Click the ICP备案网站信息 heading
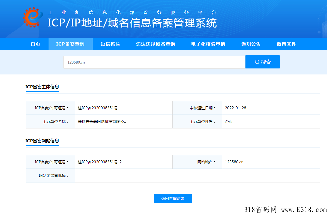This screenshot has height=213, width=327. (x=42, y=141)
